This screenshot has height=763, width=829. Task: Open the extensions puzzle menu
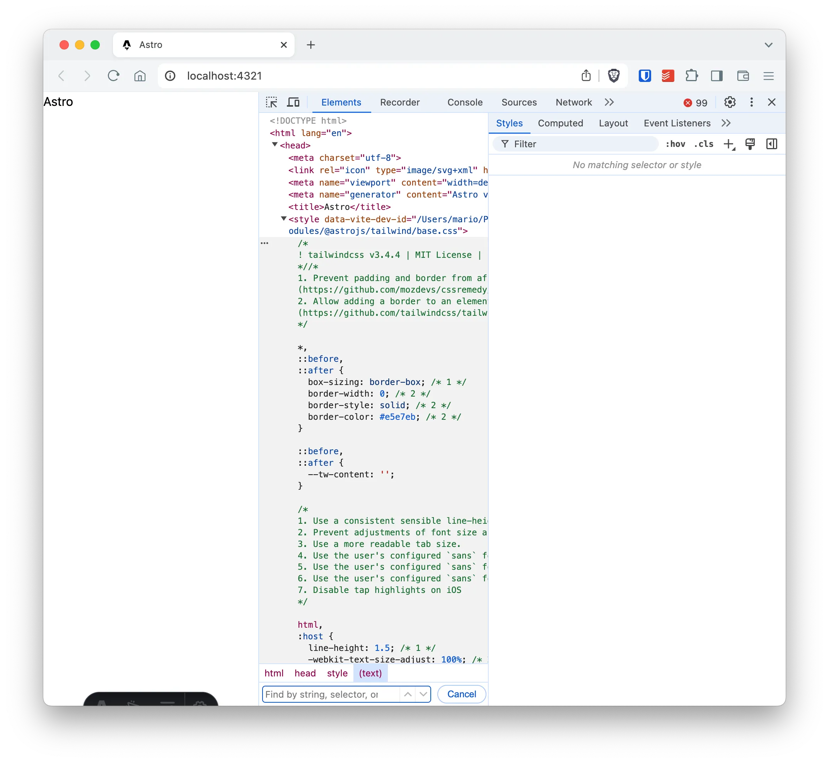click(691, 76)
